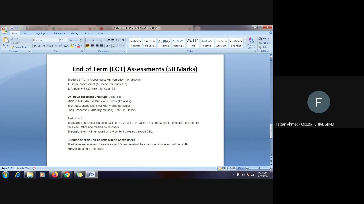Center the paragraph text
This screenshot has width=364, height=204.
[92, 46]
